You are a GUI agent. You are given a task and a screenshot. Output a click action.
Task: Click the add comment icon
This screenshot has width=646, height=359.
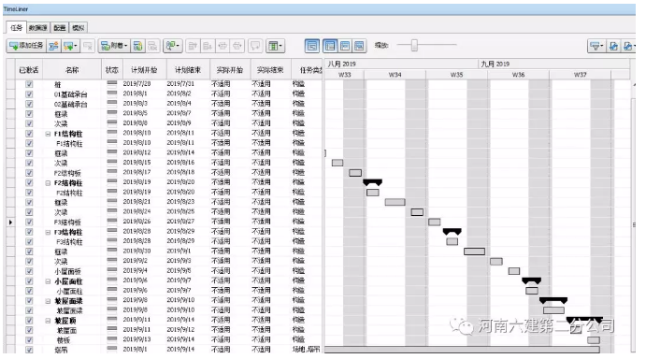pyautogui.click(x=255, y=46)
